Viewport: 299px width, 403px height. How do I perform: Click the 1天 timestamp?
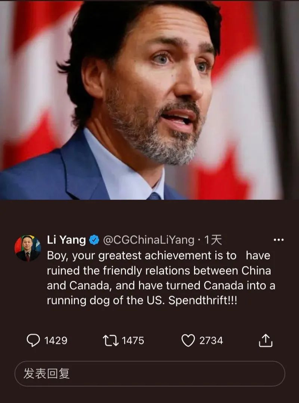tap(213, 240)
